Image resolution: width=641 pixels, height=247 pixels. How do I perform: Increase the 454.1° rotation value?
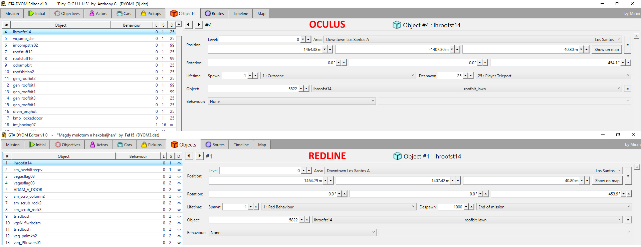(x=628, y=63)
